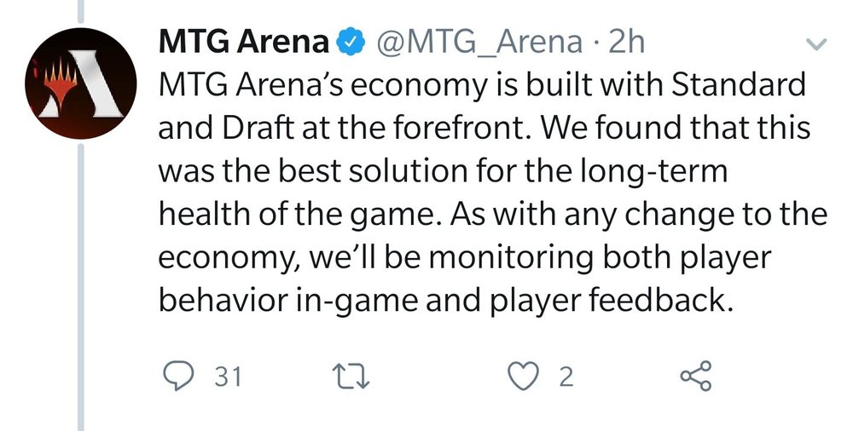Click the reply speech bubble icon
The height and width of the screenshot is (431, 853).
(177, 376)
